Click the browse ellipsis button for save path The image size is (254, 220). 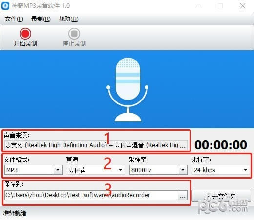[183, 195]
